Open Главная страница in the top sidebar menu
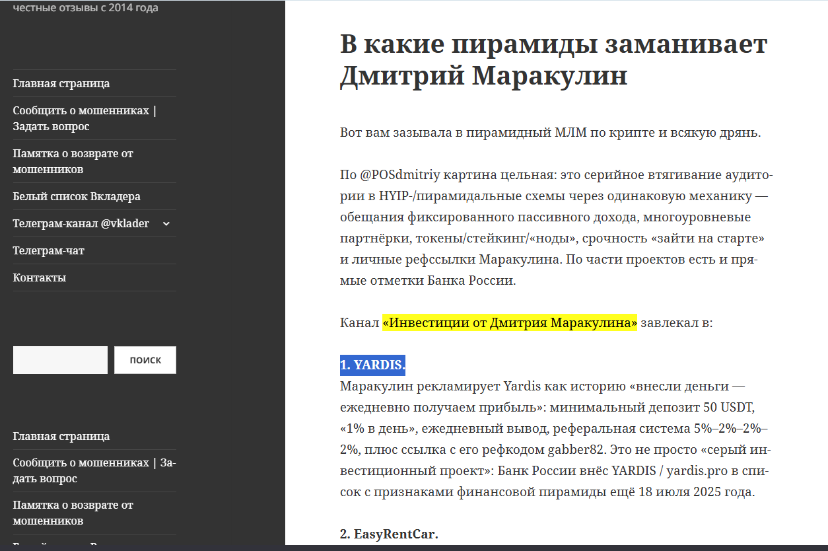828x551 pixels. (61, 83)
